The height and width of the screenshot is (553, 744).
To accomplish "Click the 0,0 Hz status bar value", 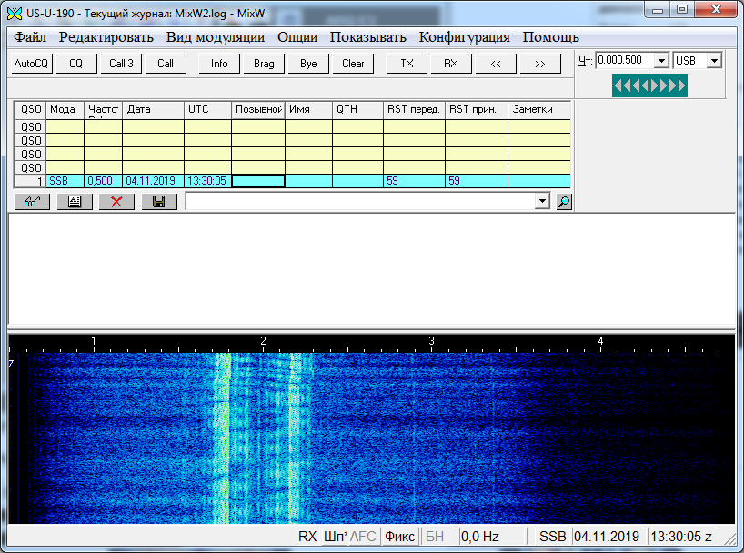I will pos(491,537).
